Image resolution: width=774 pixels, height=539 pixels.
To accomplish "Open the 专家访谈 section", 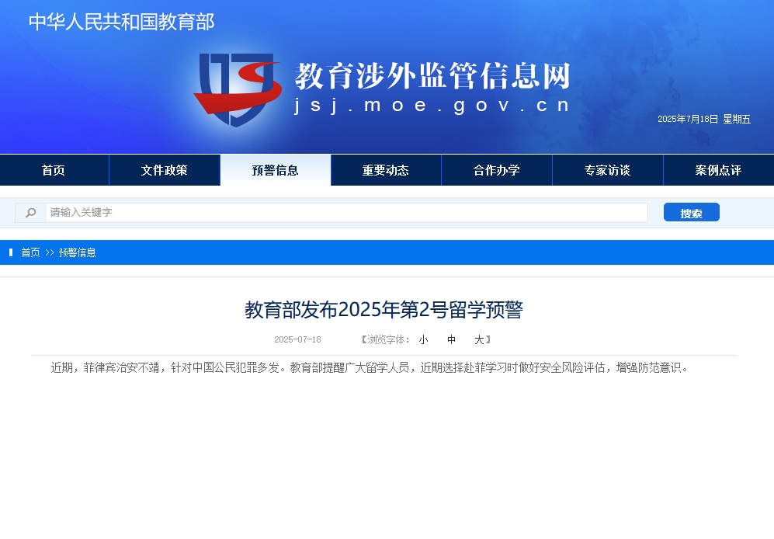I will 607,170.
